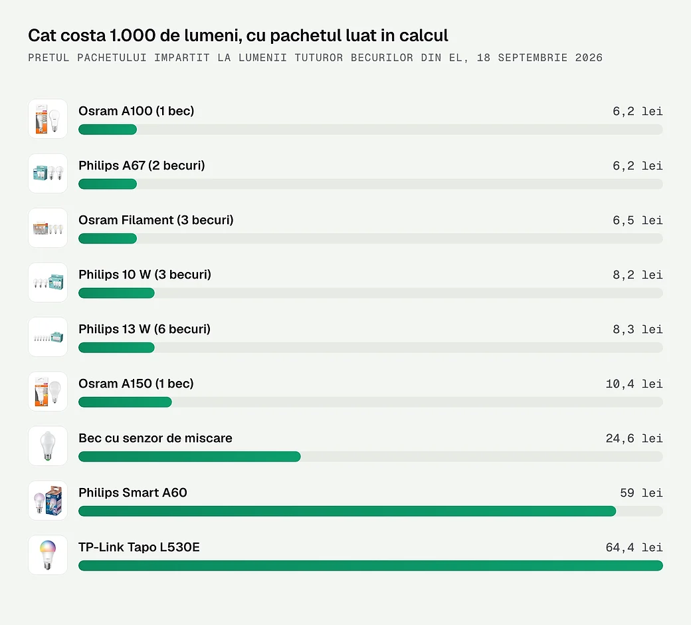Click the value '6,5 lei'
Image resolution: width=691 pixels, height=625 pixels.
(x=637, y=221)
